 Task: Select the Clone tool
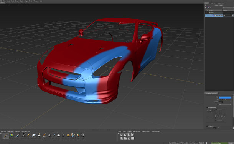[39, 136]
